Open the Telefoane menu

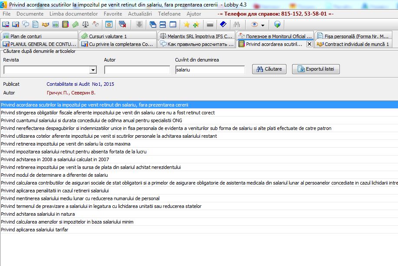click(x=169, y=14)
